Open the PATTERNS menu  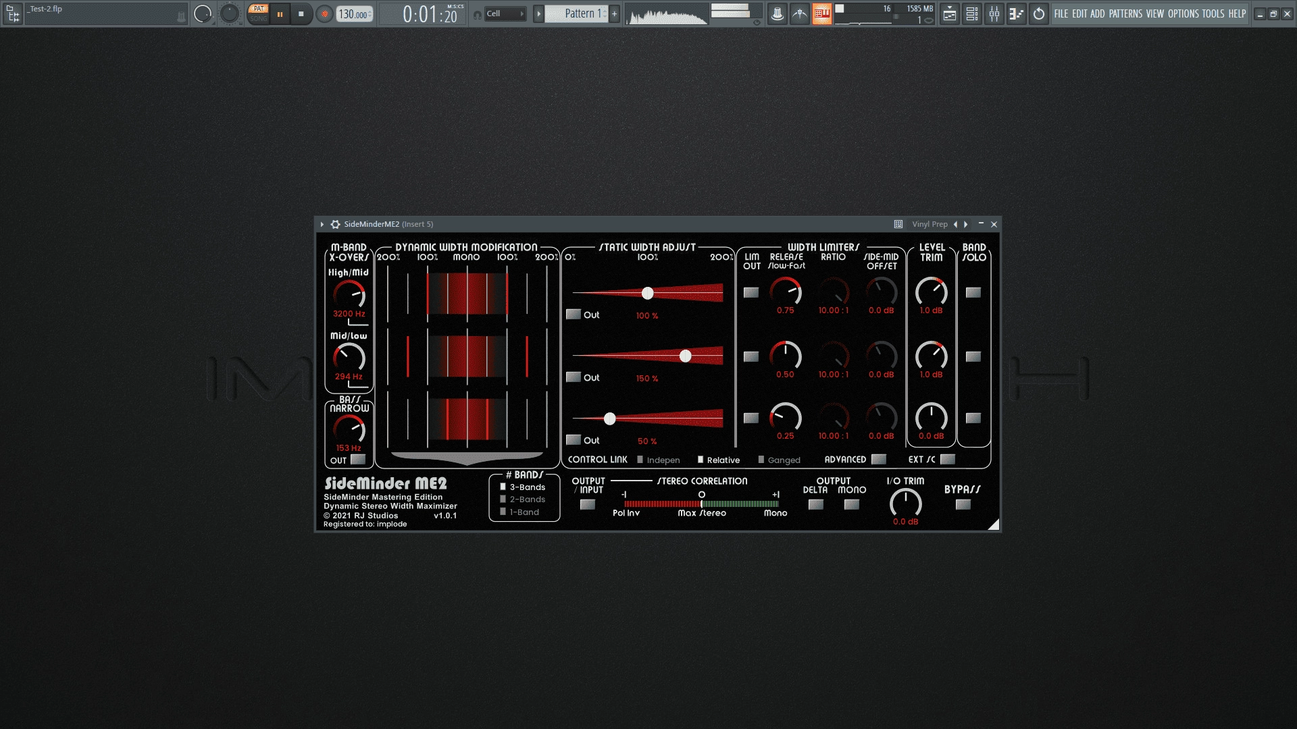[1125, 13]
